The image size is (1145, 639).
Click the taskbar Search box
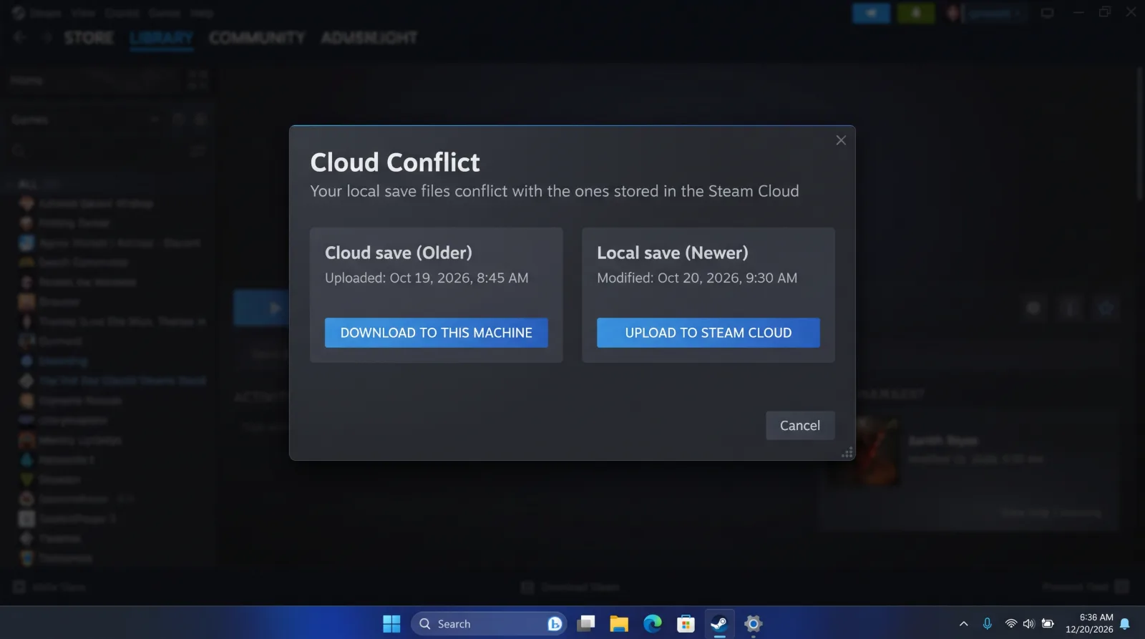tap(489, 624)
